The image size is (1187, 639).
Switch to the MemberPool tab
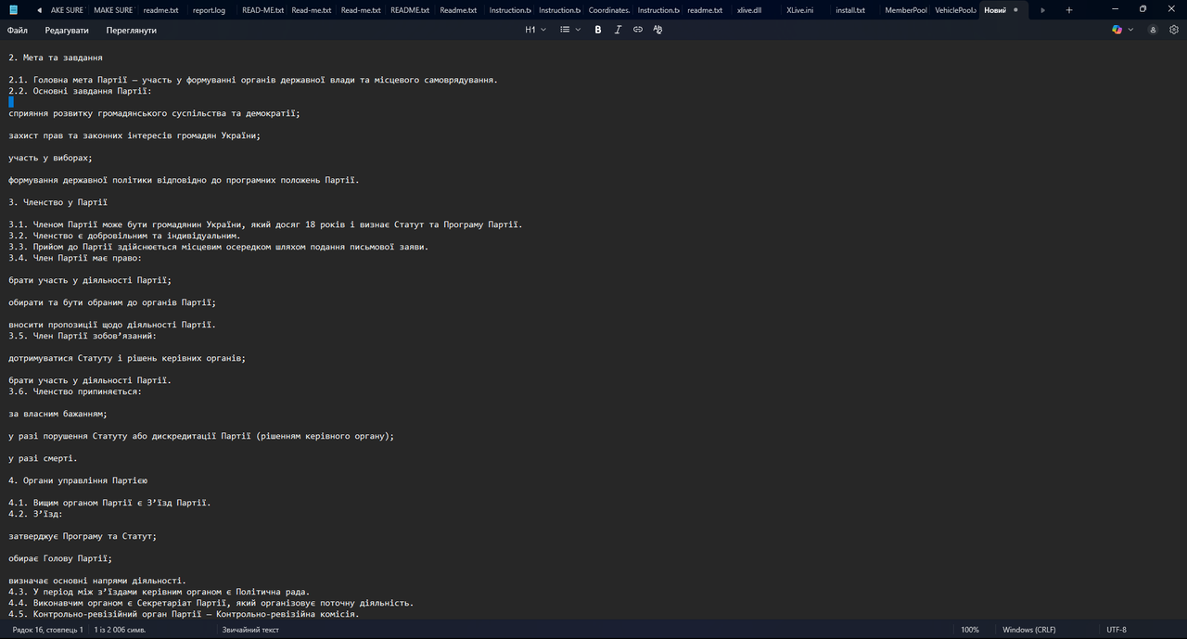click(905, 10)
